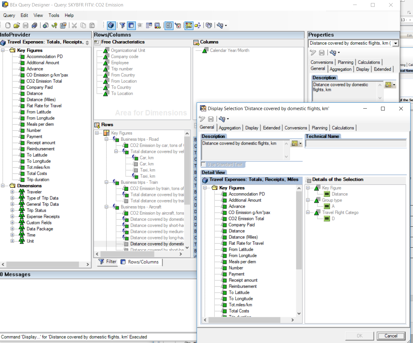Collapse Dimensions folder in InfoProvider tree

(x=3, y=185)
